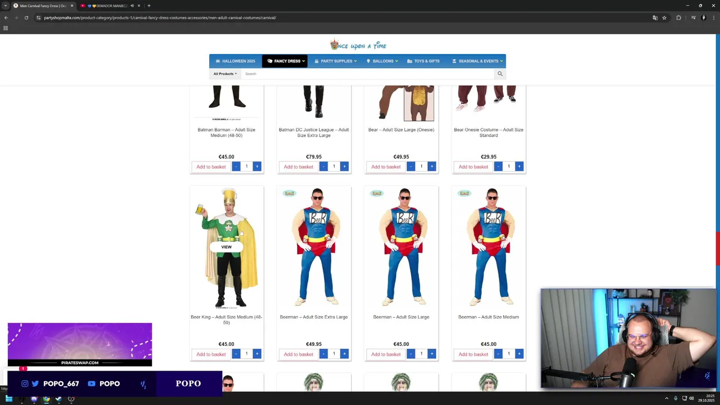The width and height of the screenshot is (720, 405).
Task: Decrease quantity for Batman DC Justice League
Action: [323, 166]
